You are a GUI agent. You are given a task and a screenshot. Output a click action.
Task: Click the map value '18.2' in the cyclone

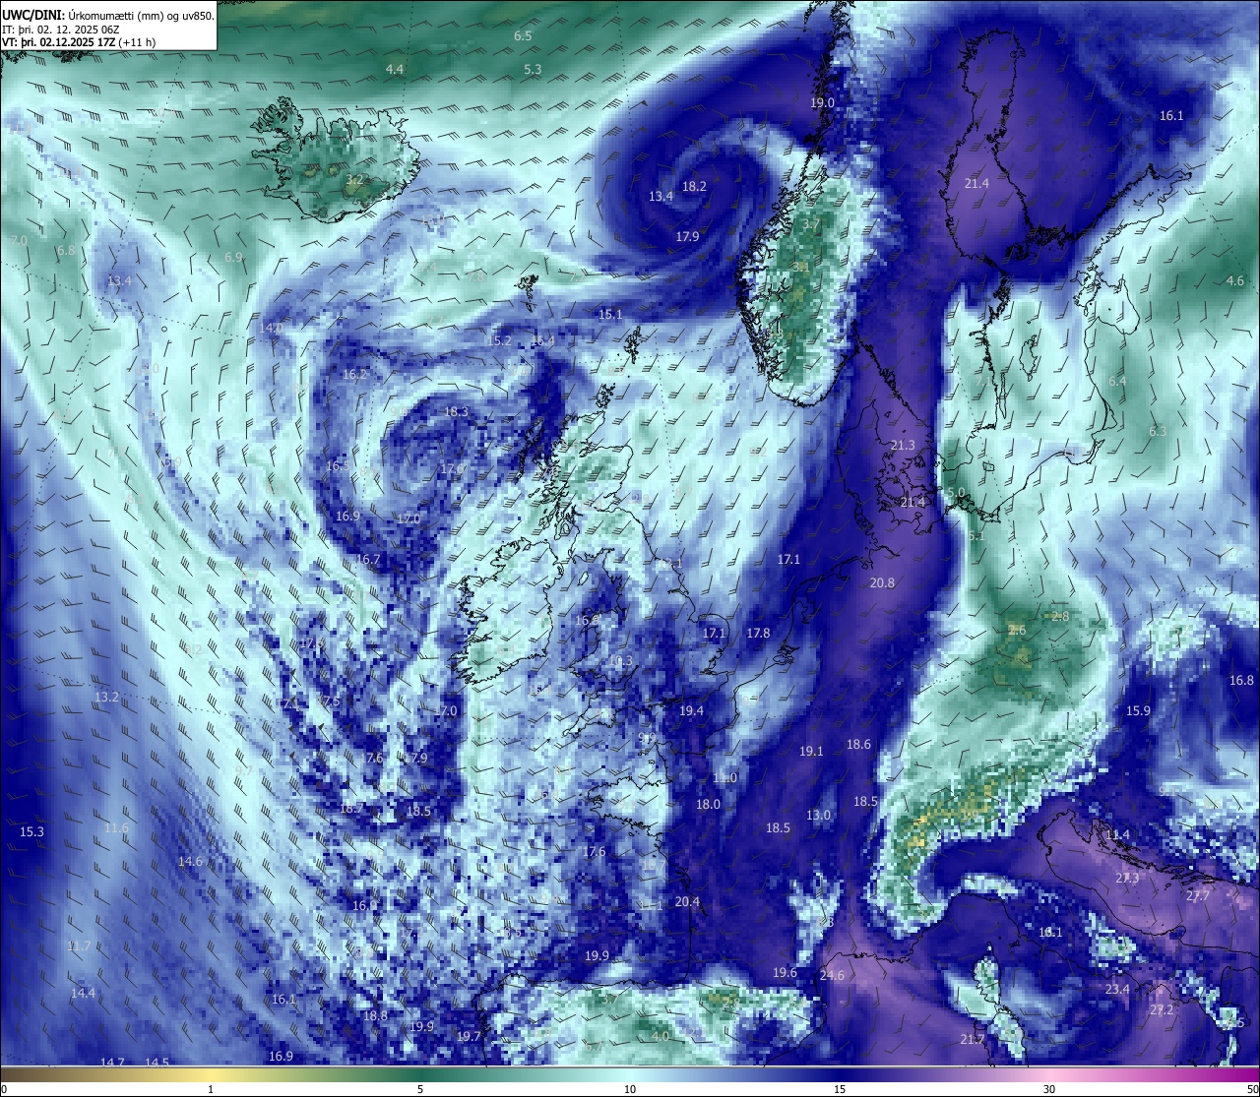tap(694, 186)
